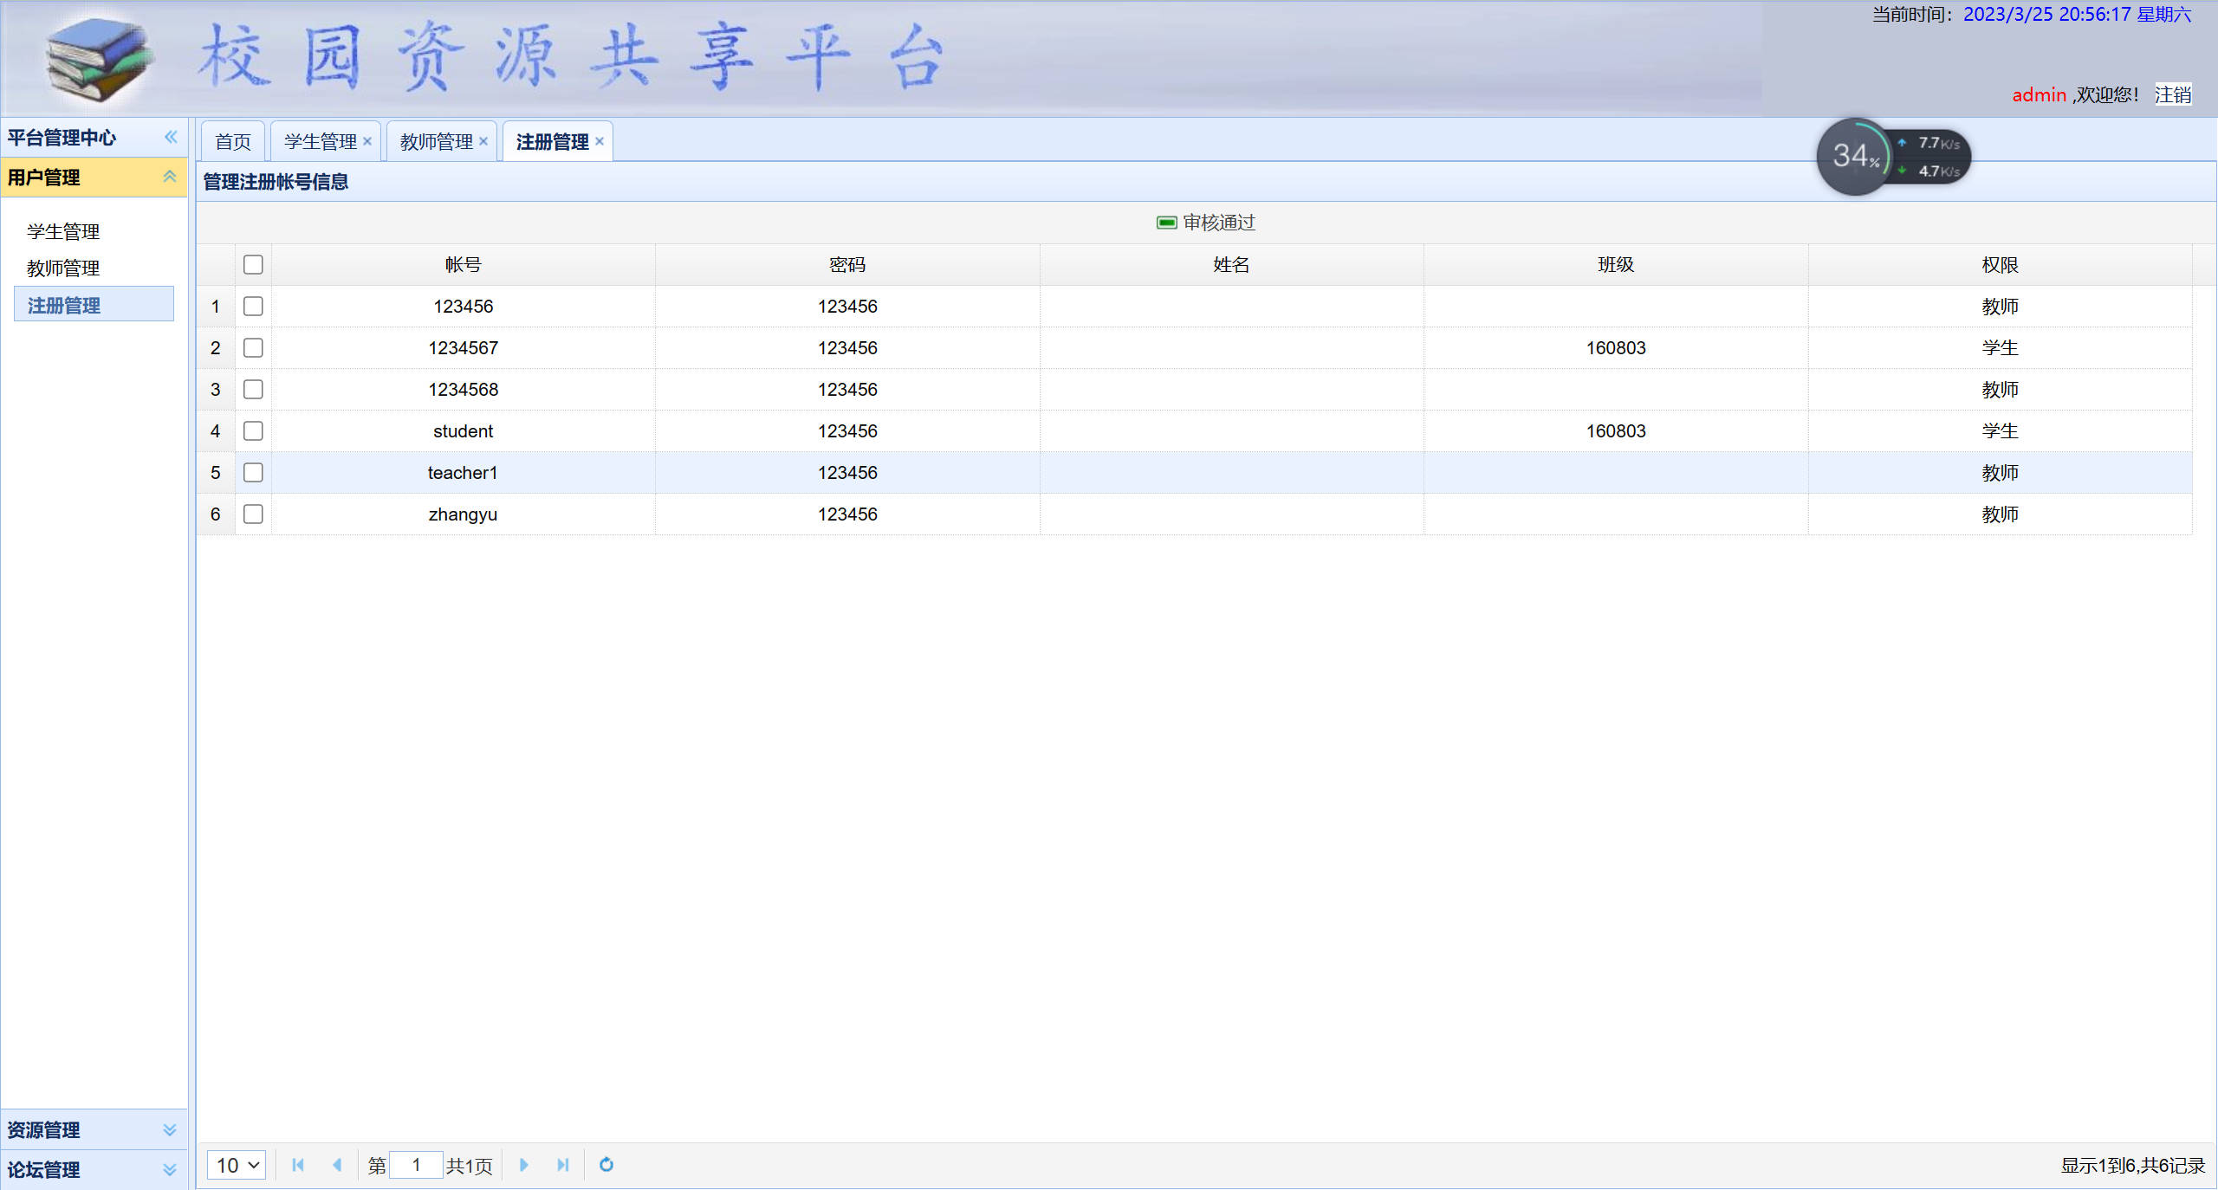Click the page number input field
The image size is (2218, 1190).
pyautogui.click(x=416, y=1165)
